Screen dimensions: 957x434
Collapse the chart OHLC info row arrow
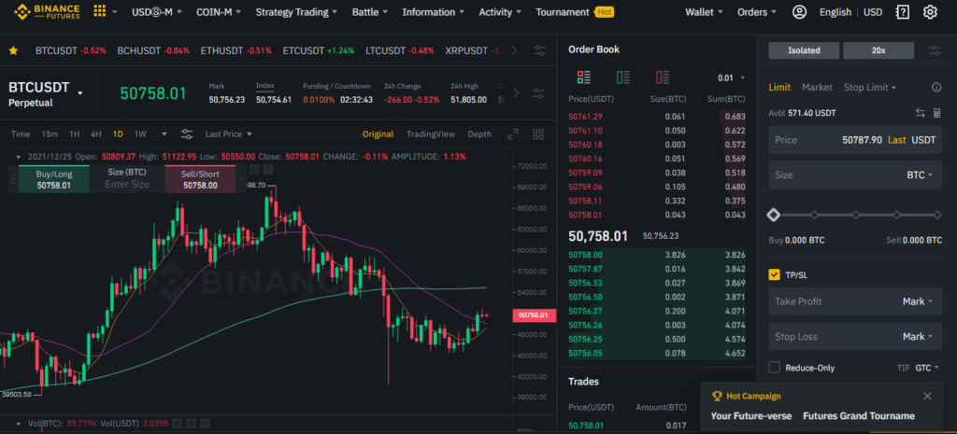point(19,157)
